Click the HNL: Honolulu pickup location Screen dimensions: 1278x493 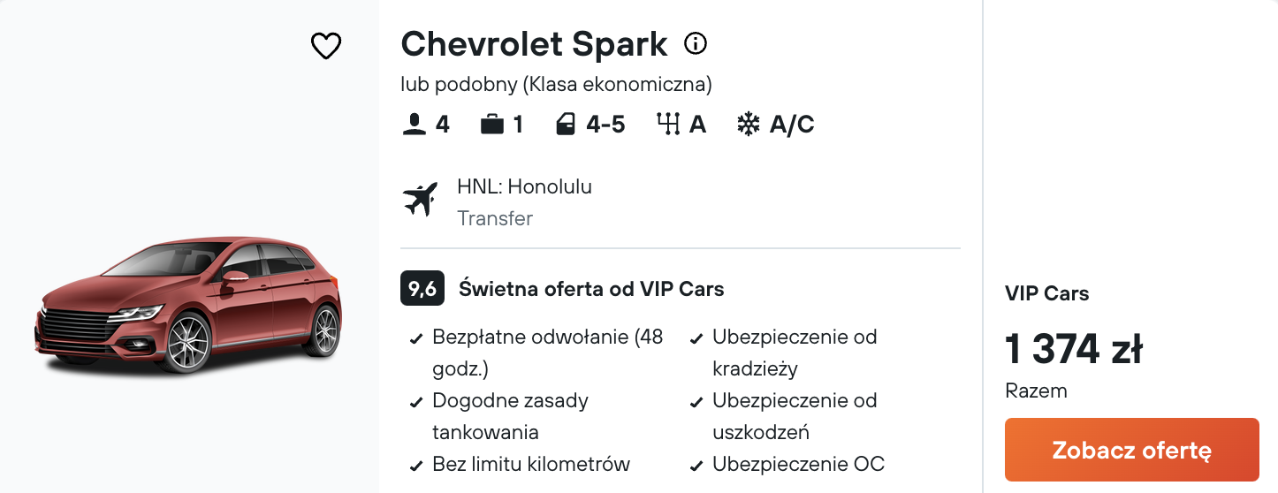pos(524,187)
